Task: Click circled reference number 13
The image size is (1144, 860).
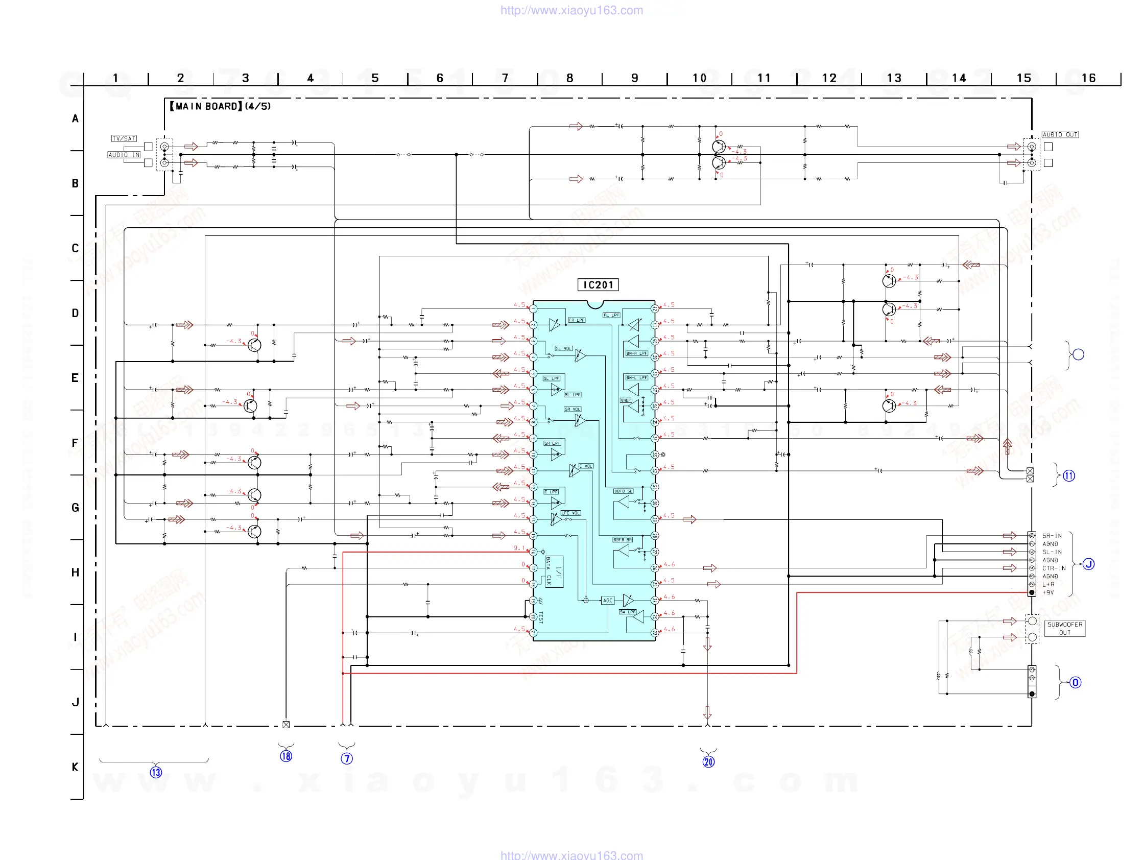Action: pyautogui.click(x=156, y=772)
